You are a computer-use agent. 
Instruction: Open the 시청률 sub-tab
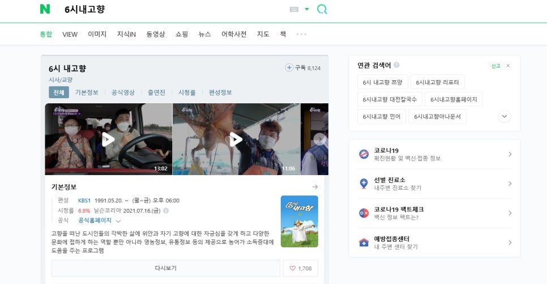(187, 92)
